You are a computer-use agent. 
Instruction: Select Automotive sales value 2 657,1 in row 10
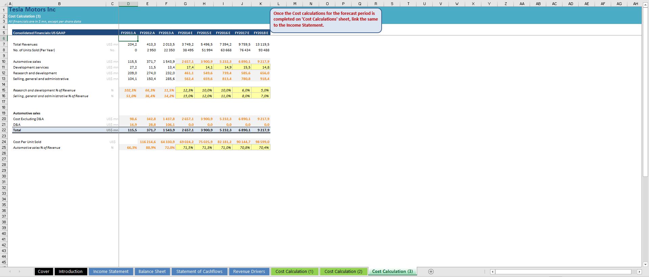pyautogui.click(x=185, y=62)
